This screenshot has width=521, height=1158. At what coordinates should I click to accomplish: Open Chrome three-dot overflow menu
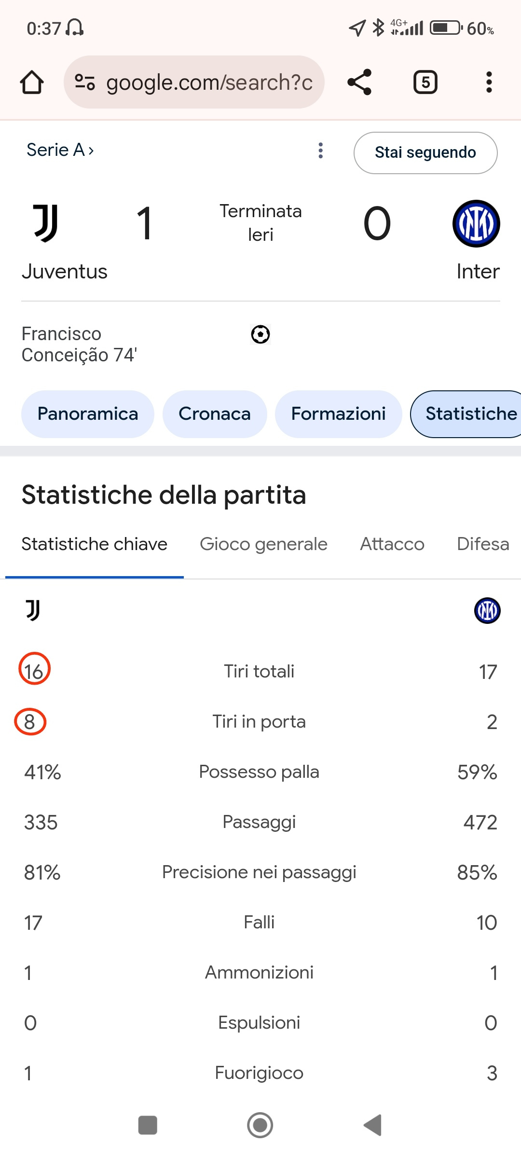point(489,82)
